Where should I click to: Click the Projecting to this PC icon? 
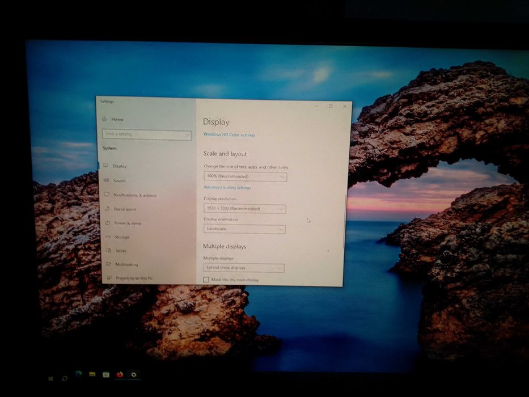point(109,277)
